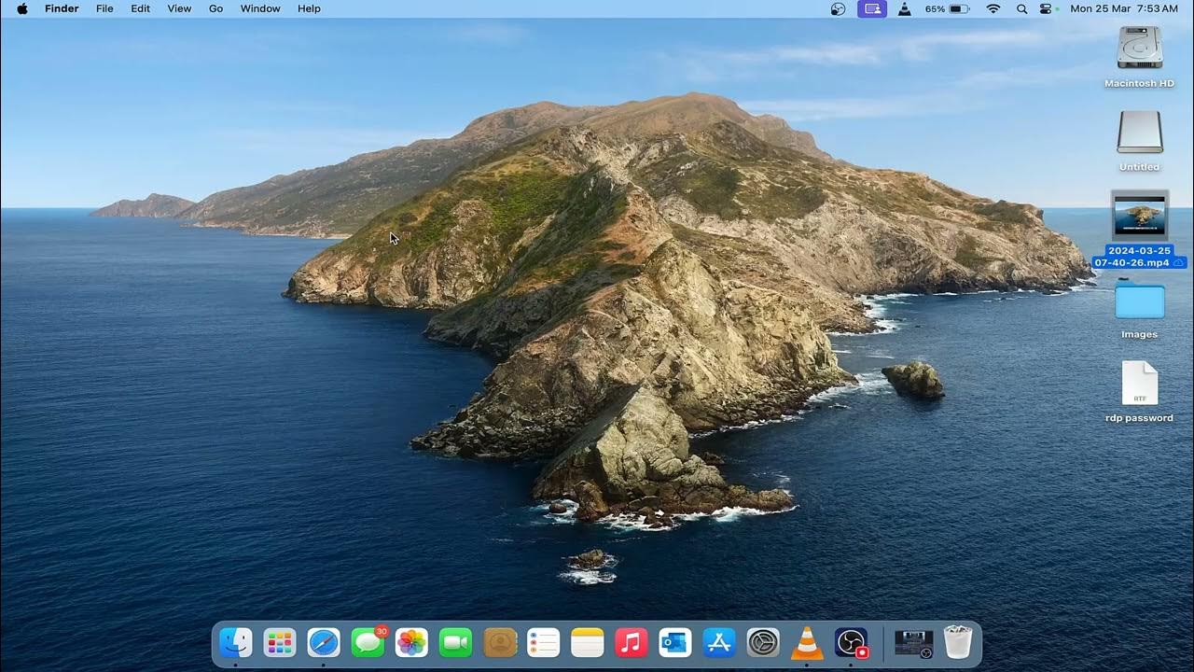Select the 2024-03-25 07-40-26.mp4 video thumbnail

[x=1140, y=216]
